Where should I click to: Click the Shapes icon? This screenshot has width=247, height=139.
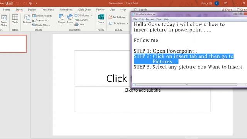tap(61, 17)
